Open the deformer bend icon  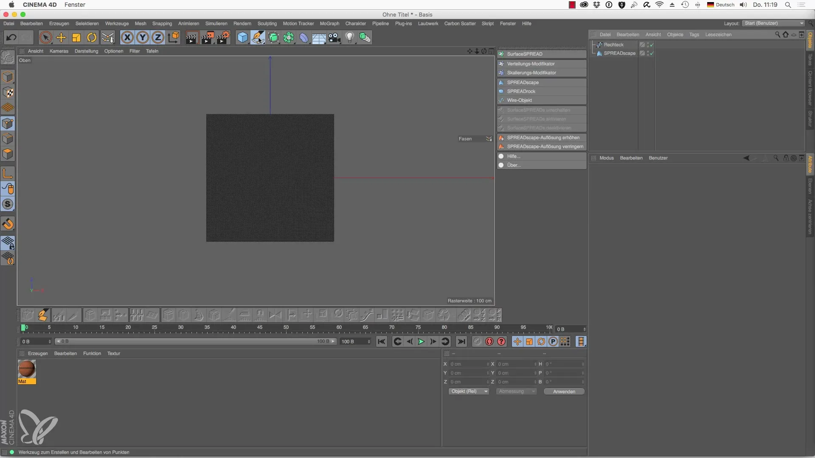click(304, 37)
